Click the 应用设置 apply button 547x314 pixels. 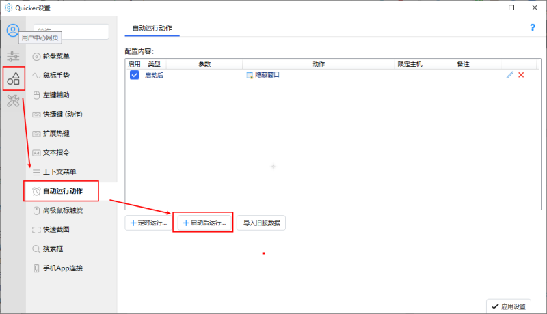tap(509, 306)
